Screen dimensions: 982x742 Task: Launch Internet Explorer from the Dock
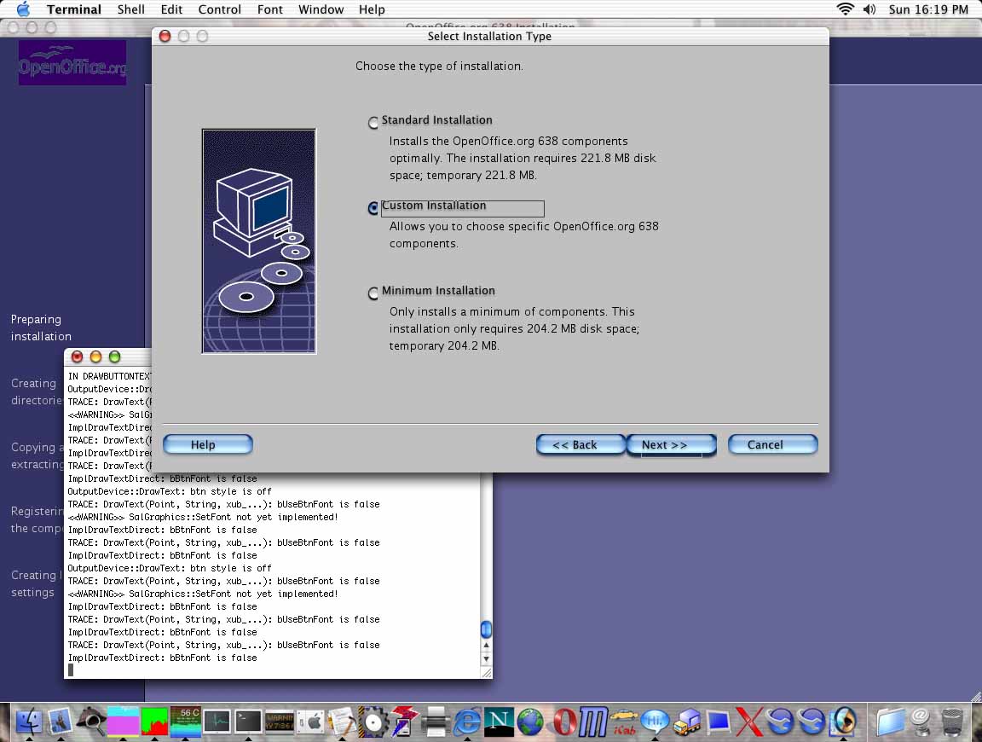click(467, 722)
